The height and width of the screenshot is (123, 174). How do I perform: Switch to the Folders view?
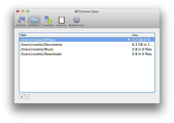(x=34, y=21)
